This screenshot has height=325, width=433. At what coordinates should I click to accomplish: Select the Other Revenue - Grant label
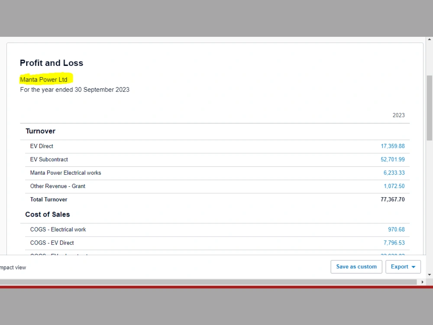(58, 186)
